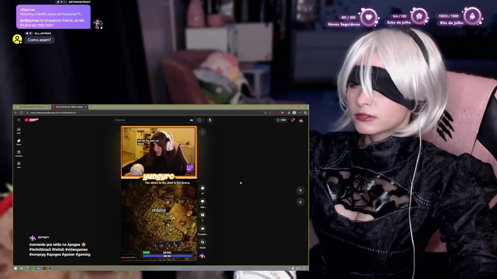The width and height of the screenshot is (497, 279).
Task: Dislike the short with thumbs down
Action: click(x=202, y=201)
